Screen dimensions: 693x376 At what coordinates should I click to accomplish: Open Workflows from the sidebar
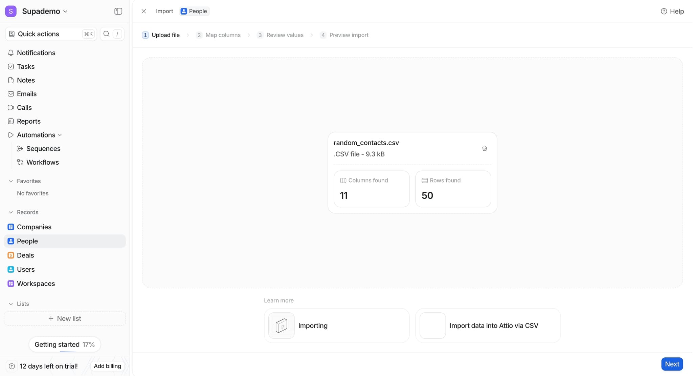(x=42, y=162)
